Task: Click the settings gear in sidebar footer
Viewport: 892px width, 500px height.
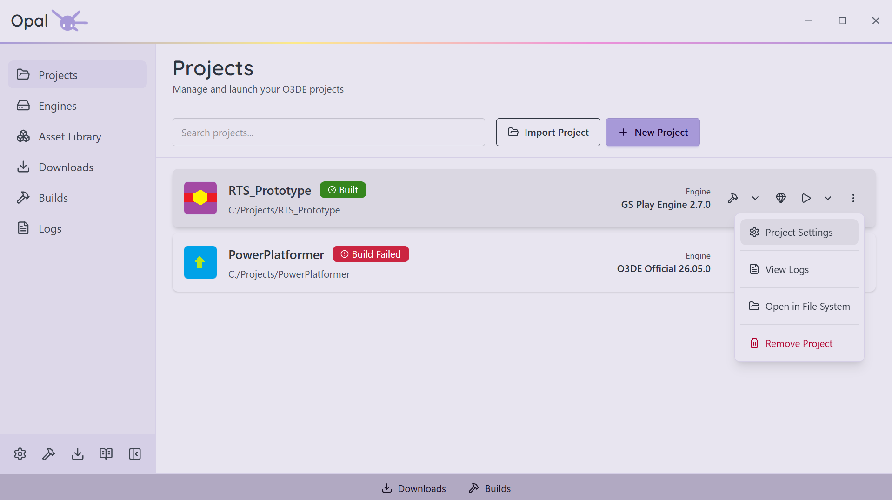Action: coord(20,454)
